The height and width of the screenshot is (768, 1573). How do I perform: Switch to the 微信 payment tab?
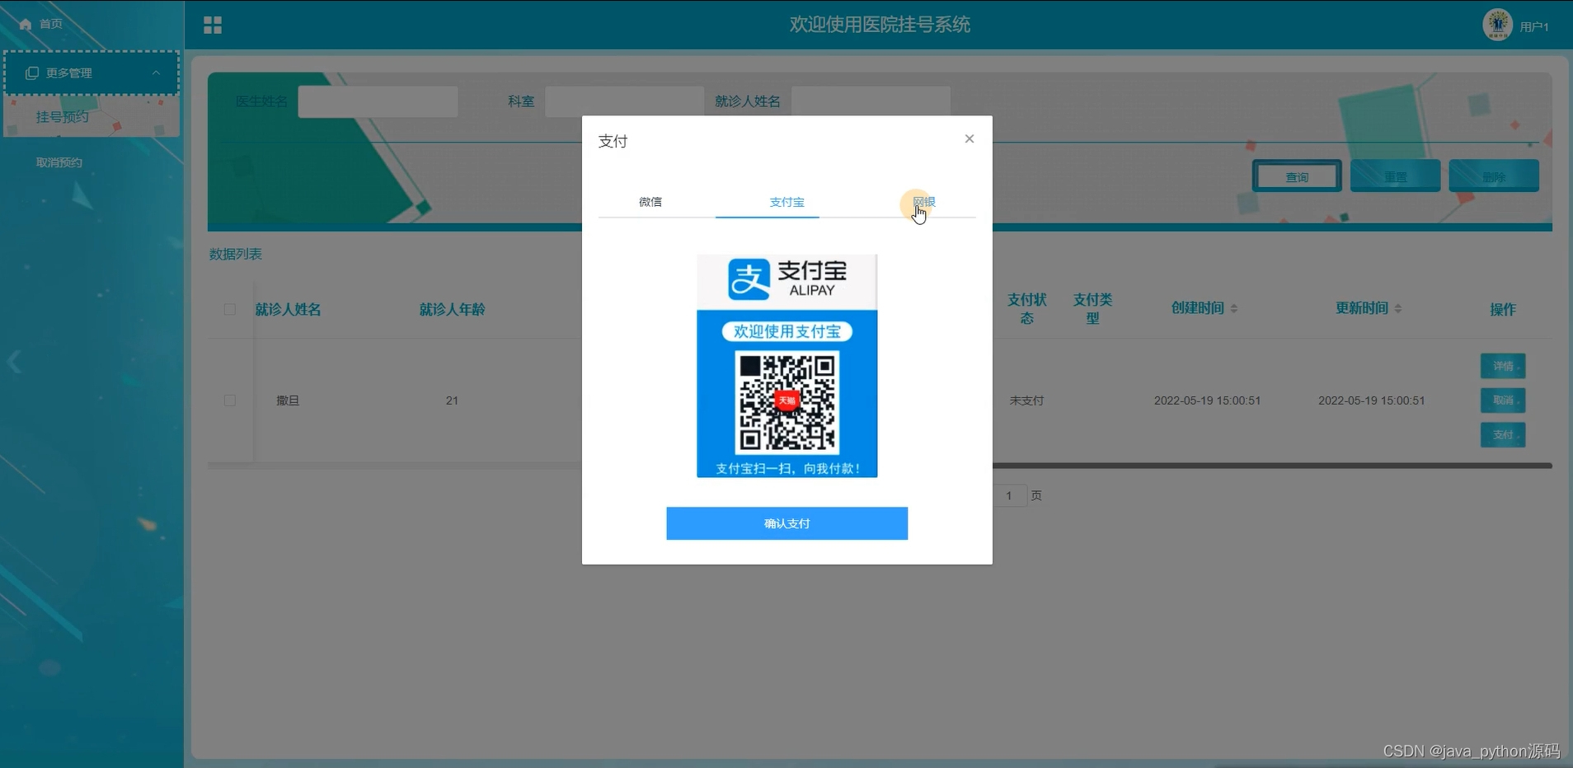click(x=650, y=202)
